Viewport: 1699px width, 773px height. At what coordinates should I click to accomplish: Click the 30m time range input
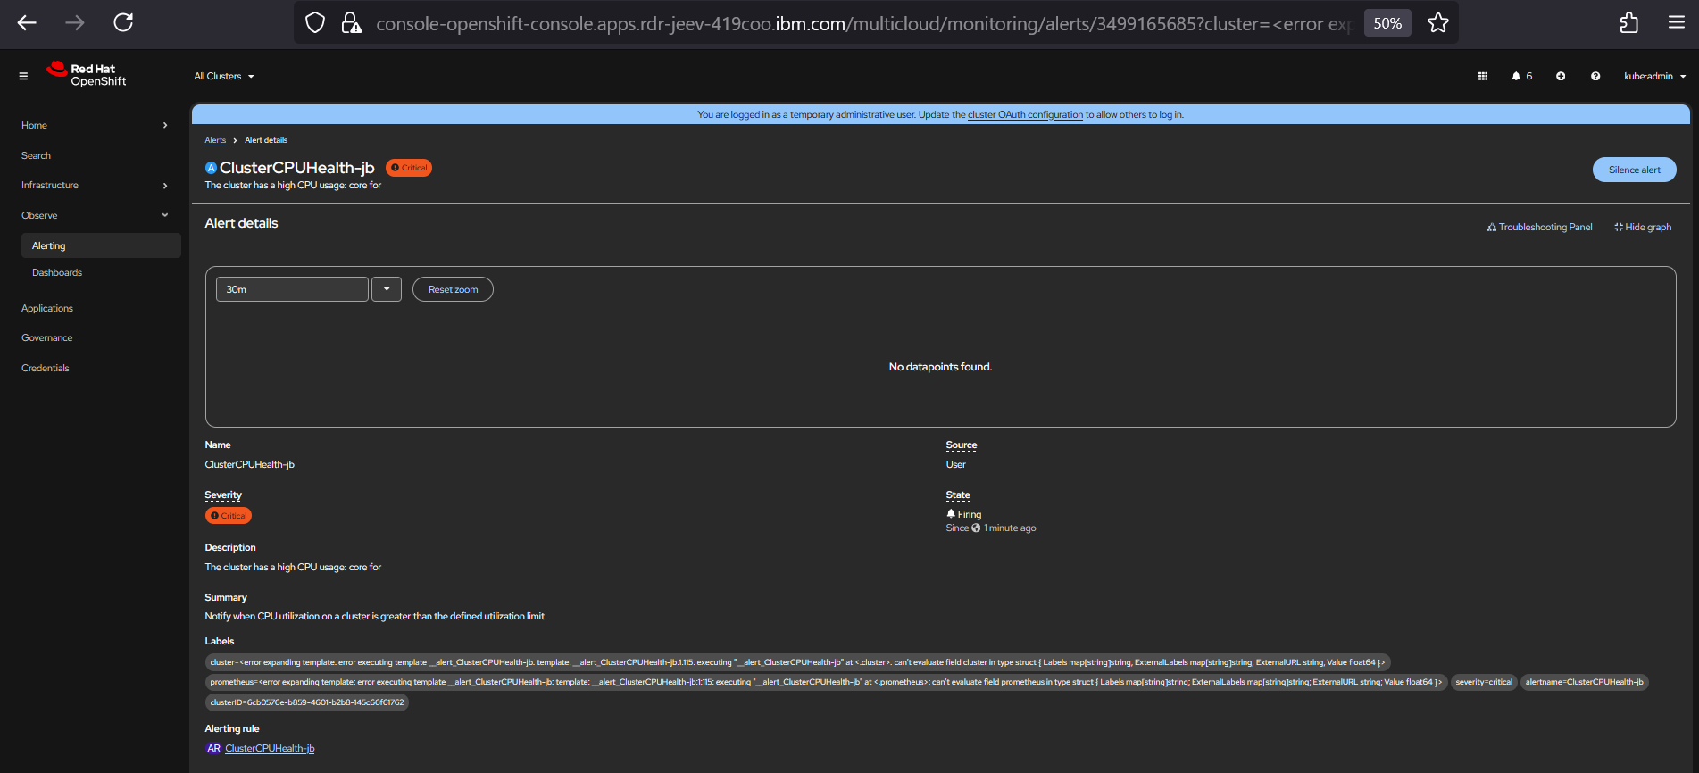pos(292,289)
